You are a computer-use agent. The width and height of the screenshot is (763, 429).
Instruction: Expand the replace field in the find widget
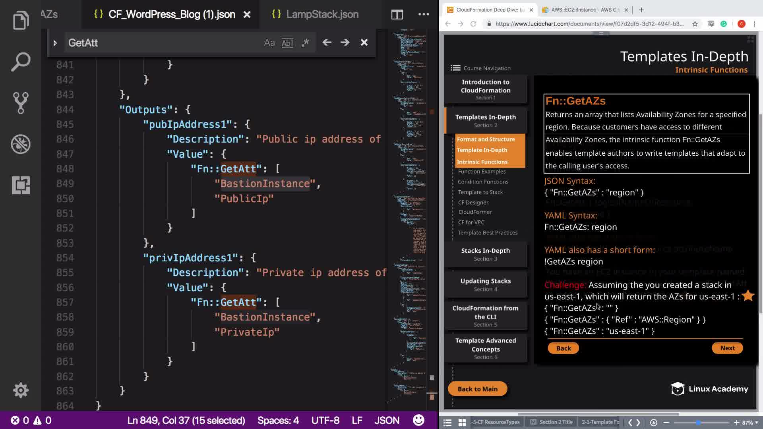click(x=55, y=43)
